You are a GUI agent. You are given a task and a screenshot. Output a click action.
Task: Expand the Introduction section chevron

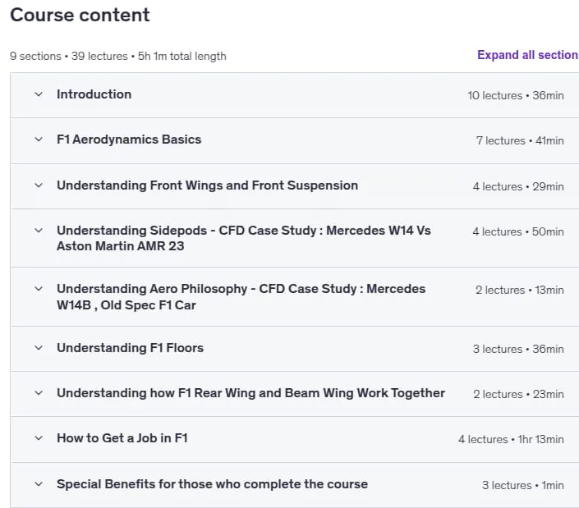click(39, 94)
